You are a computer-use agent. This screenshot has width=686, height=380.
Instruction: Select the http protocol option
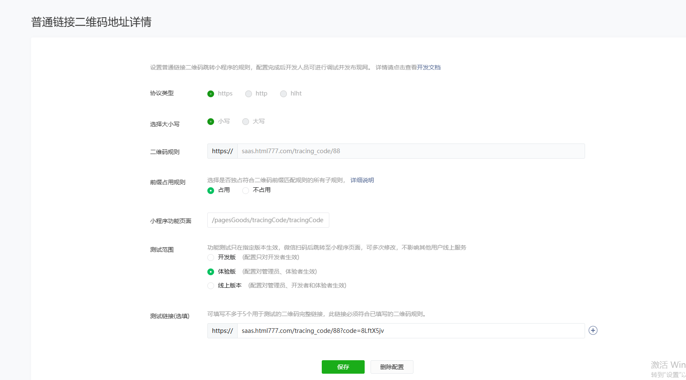[249, 94]
